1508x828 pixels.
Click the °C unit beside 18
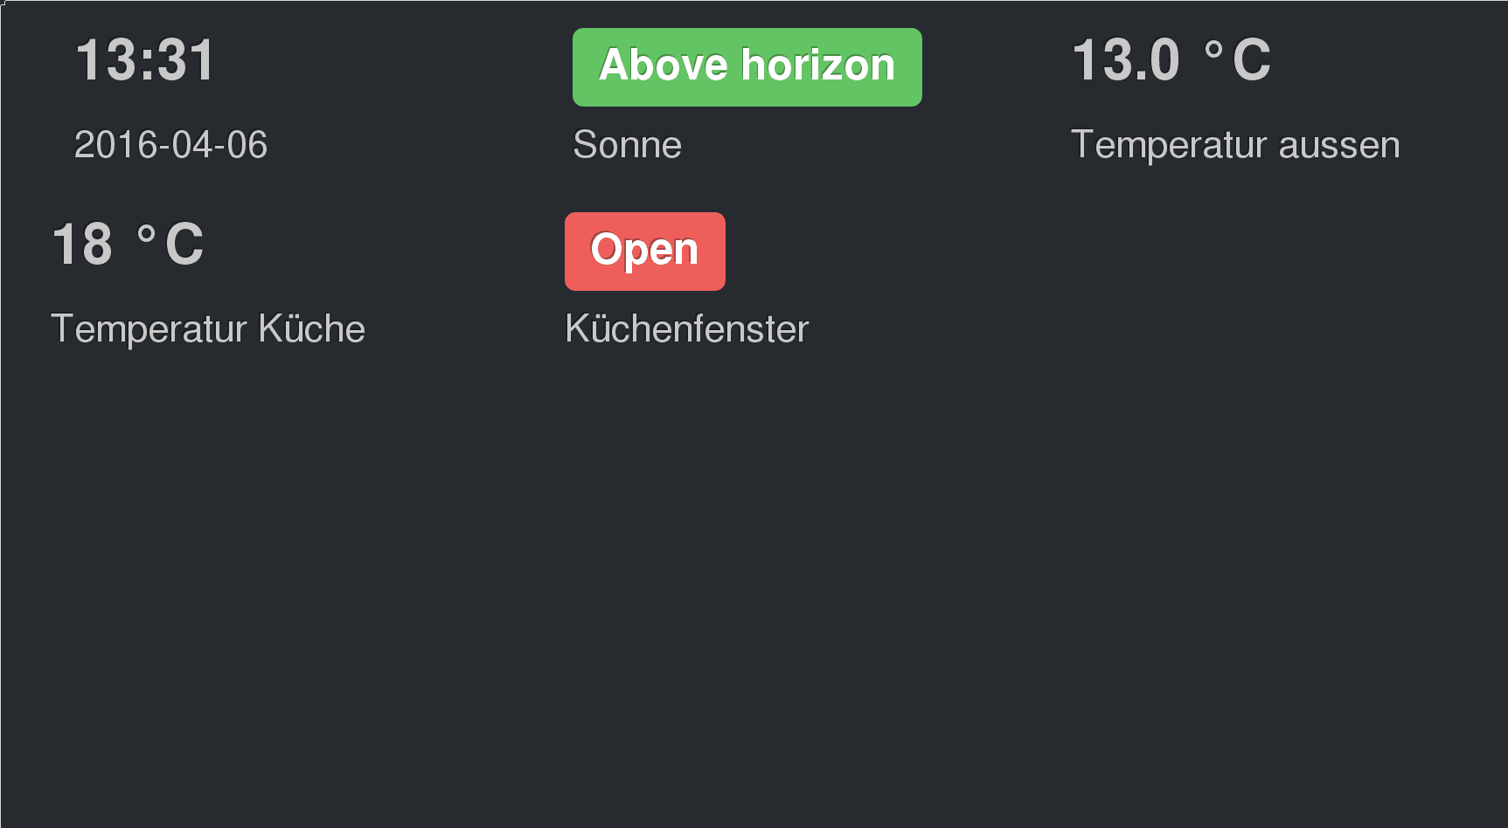click(x=170, y=245)
